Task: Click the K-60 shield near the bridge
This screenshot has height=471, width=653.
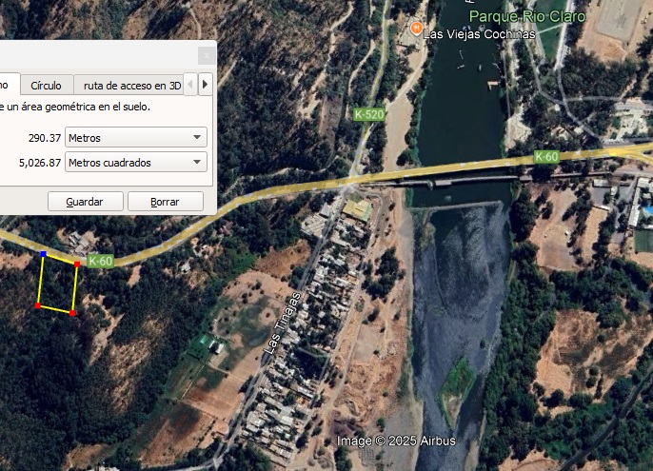Action: pos(546,157)
